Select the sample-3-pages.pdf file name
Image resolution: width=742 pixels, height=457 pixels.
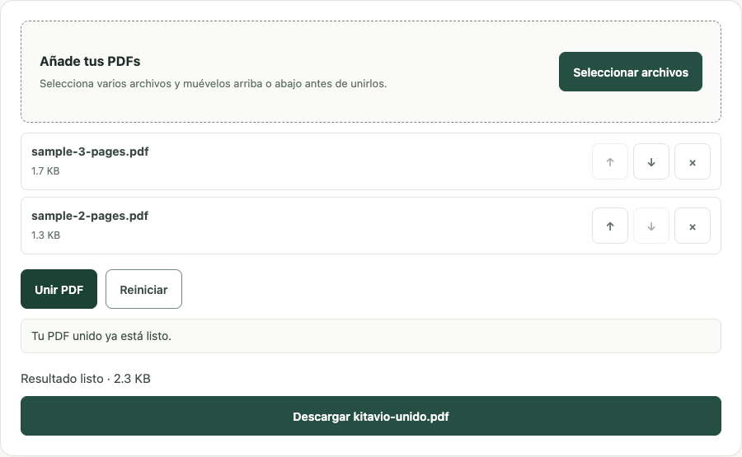click(90, 152)
